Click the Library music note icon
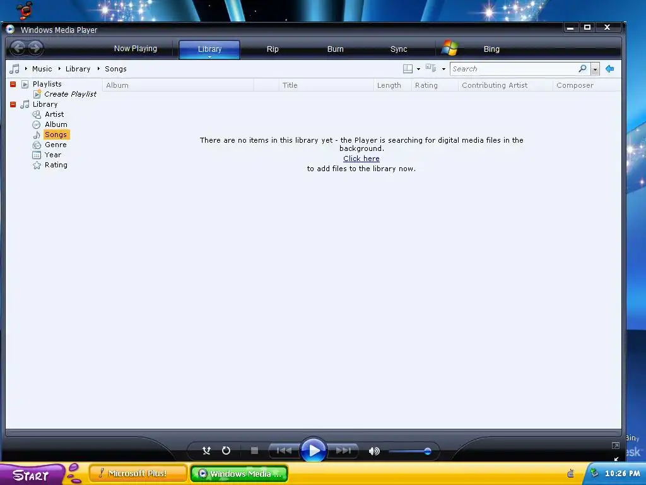Viewport: 646px width, 485px height. point(25,104)
